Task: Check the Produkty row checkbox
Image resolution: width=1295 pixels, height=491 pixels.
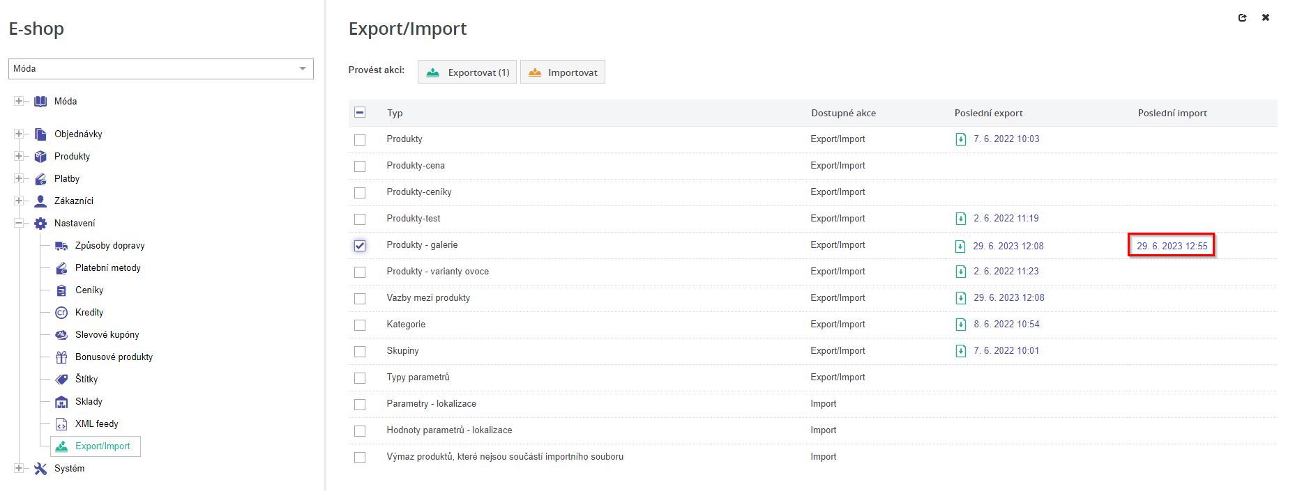Action: (360, 139)
